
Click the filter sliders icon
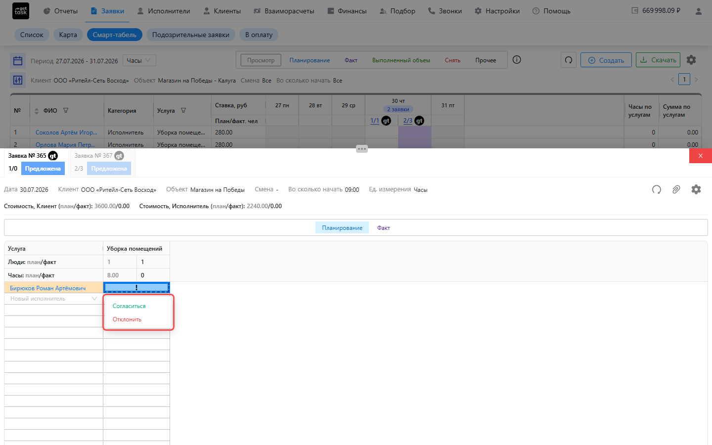click(x=18, y=80)
